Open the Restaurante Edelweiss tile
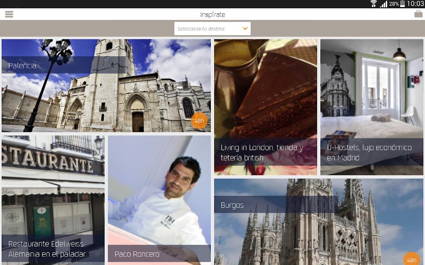 [x=53, y=200]
